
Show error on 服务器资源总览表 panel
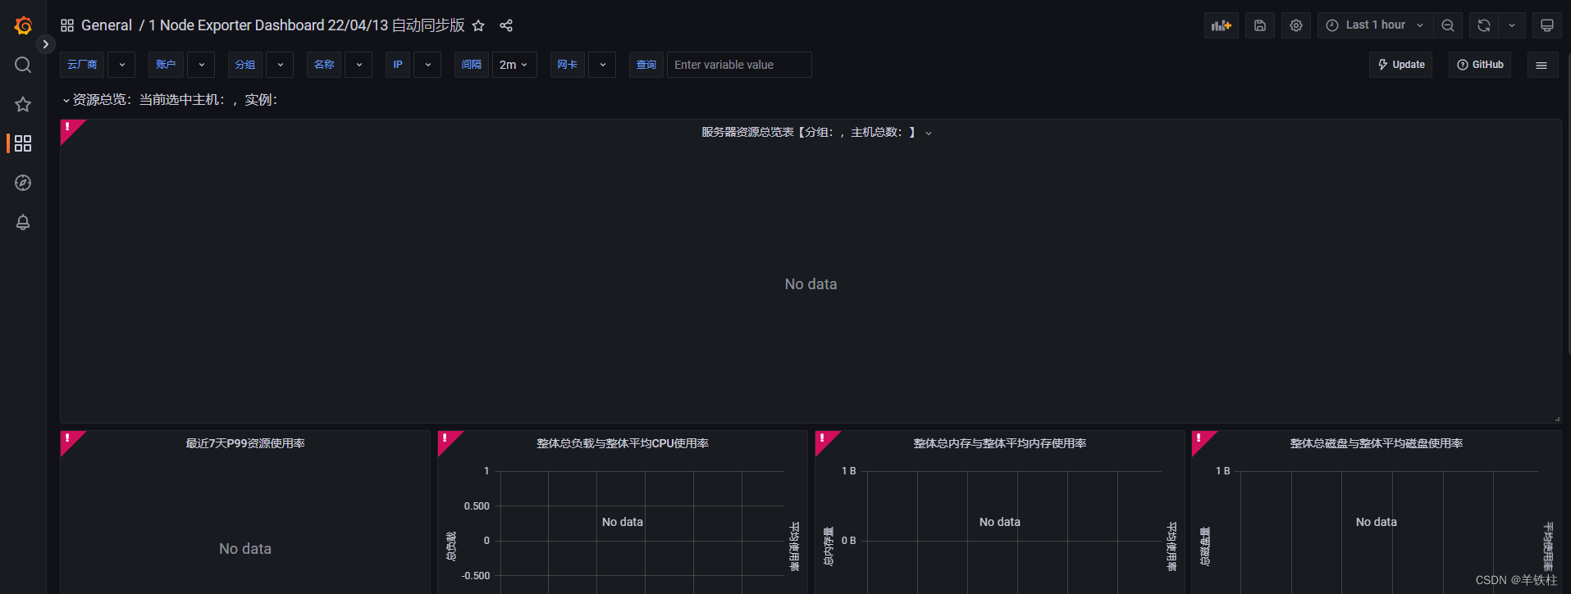(x=69, y=128)
